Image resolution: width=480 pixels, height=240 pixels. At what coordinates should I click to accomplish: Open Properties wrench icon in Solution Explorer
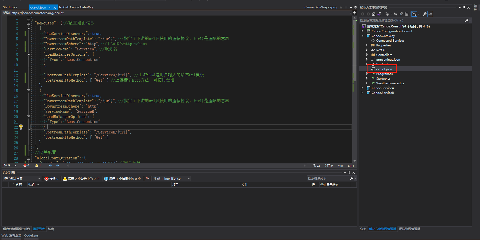click(424, 14)
